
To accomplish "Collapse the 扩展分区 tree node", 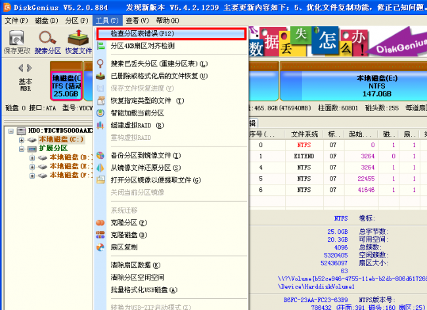I will coord(21,149).
